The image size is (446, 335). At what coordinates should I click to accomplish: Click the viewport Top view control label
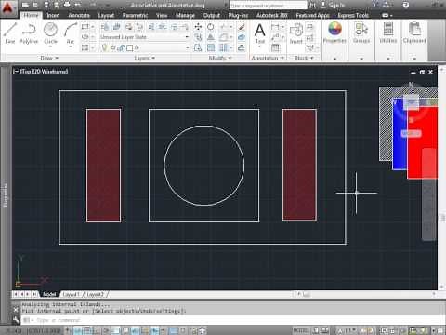pyautogui.click(x=25, y=72)
